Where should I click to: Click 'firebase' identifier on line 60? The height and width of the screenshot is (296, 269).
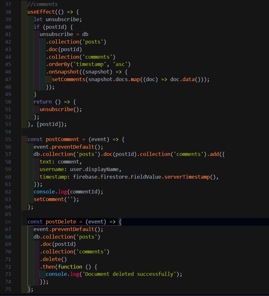(85, 177)
